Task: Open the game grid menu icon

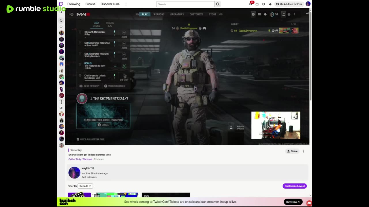Action: point(259,14)
